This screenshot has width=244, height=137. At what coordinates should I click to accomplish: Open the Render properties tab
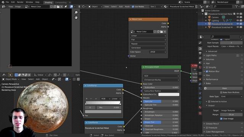pyautogui.click(x=200, y=49)
